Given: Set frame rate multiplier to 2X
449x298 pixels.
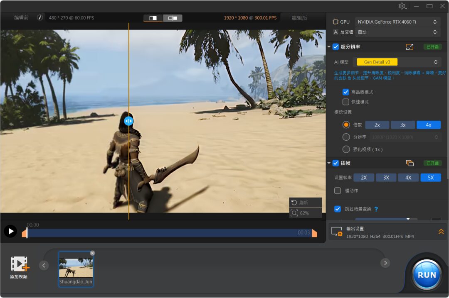Looking at the screenshot, I should (x=364, y=178).
